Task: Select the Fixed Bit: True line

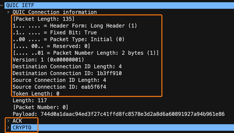Action: tap(55, 33)
